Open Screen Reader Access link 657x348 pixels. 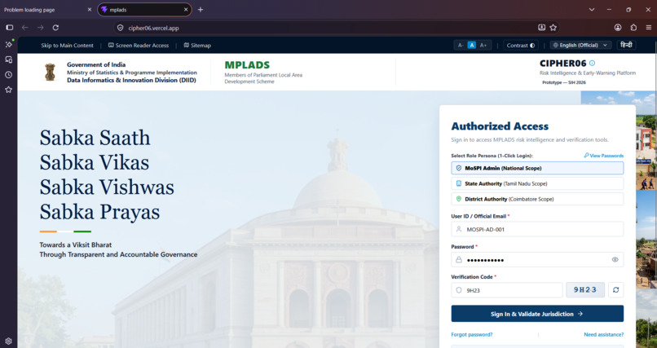coord(139,45)
